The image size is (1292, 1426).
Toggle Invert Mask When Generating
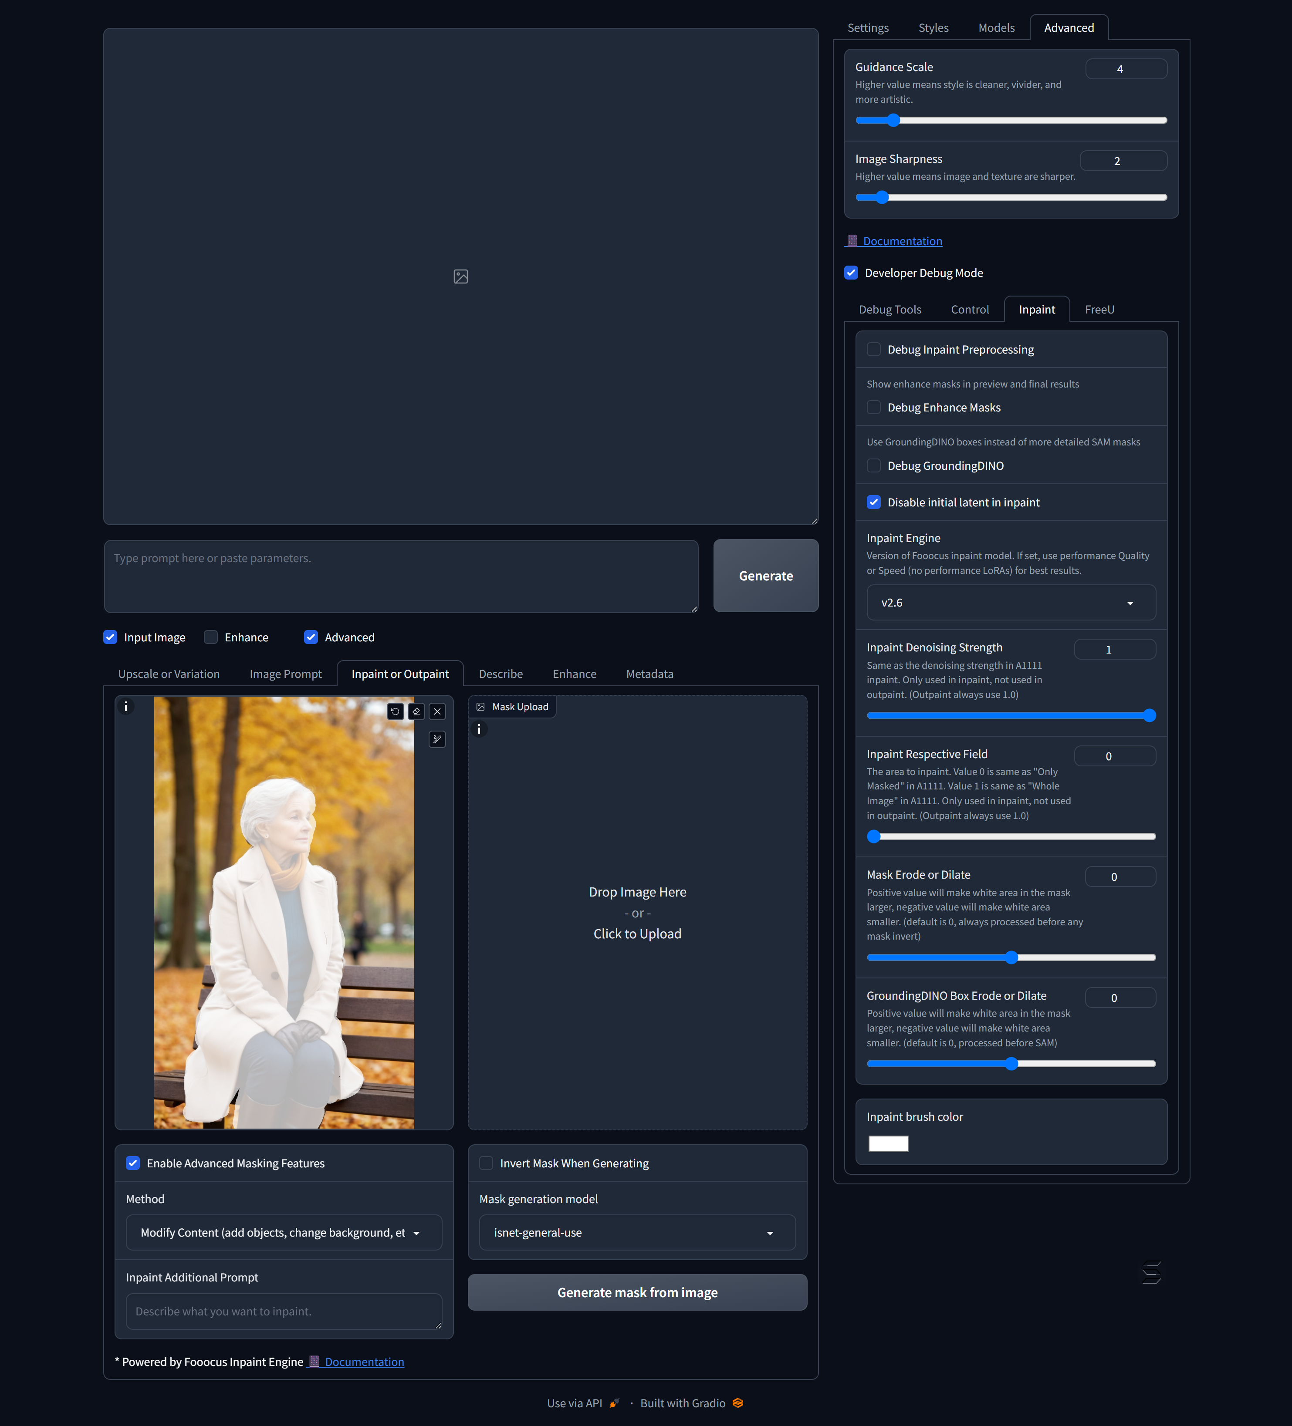click(x=486, y=1163)
